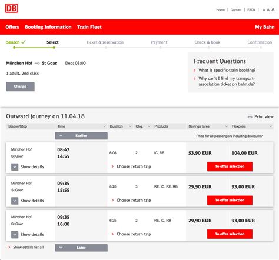Open 'What is specific-train booking?' question
Screen dimensions: 279x260
tap(227, 70)
